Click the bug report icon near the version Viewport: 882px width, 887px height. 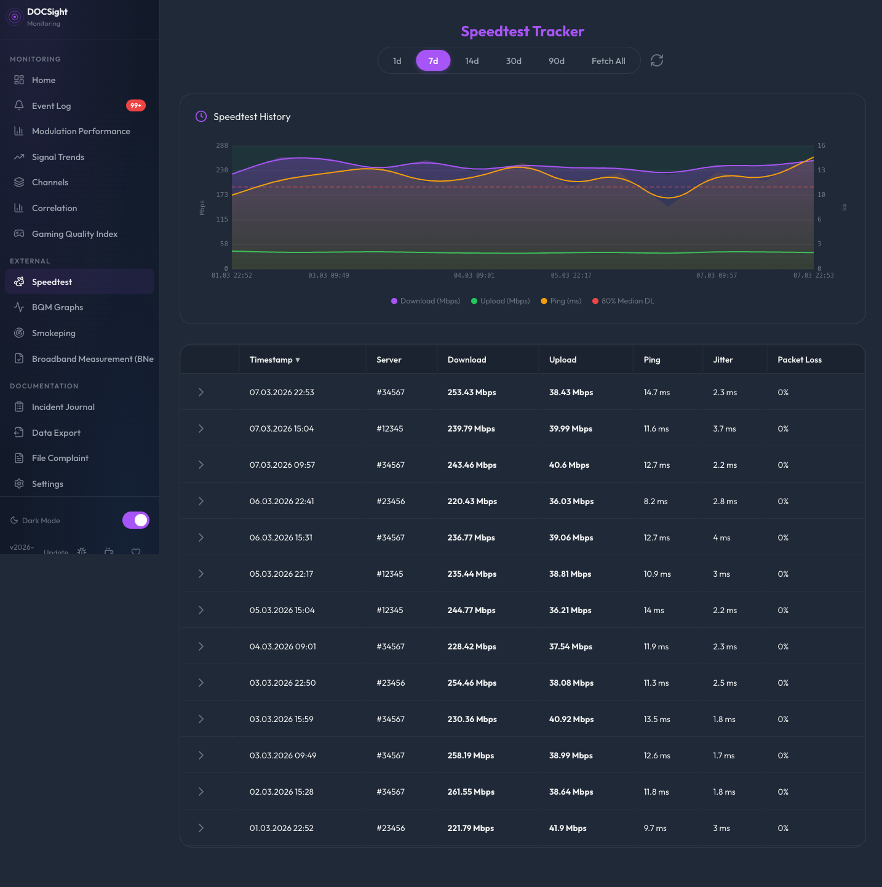pyautogui.click(x=82, y=552)
